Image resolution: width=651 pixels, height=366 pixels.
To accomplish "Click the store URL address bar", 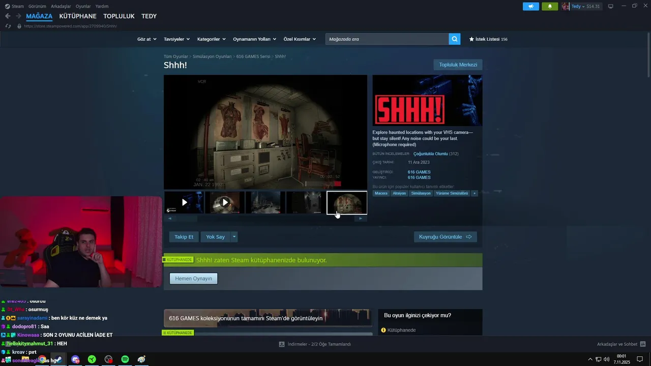I will coord(71,26).
